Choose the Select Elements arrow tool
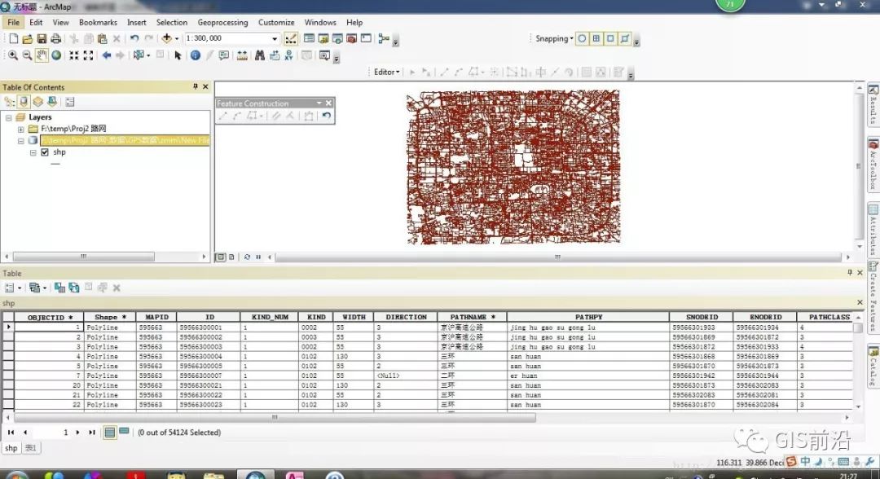Image resolution: width=880 pixels, height=479 pixels. 178,55
